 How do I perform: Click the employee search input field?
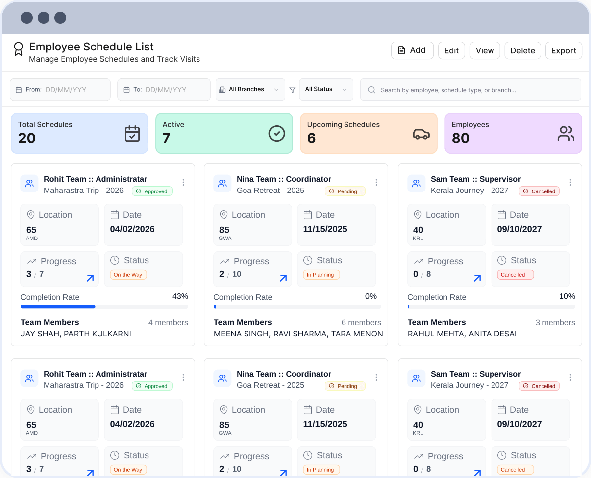point(470,90)
